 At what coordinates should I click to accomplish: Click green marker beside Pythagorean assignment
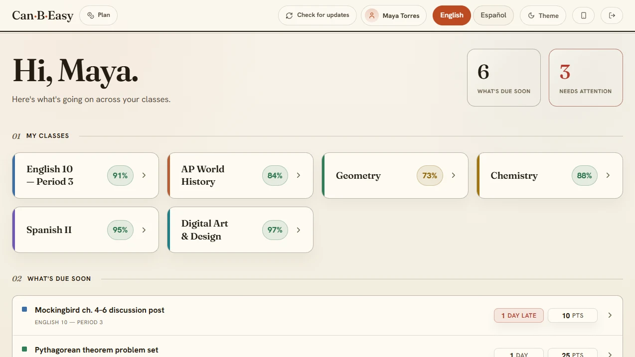(x=24, y=350)
